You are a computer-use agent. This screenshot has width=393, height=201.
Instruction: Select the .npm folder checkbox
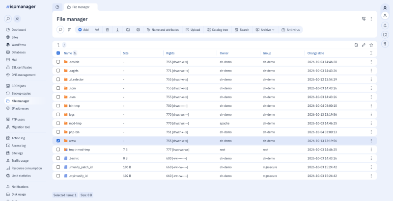pos(58,88)
